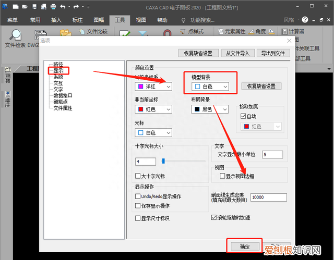The height and width of the screenshot is (260, 334).
Task: Switch to the 视图 ribbon tab
Action: (141, 20)
